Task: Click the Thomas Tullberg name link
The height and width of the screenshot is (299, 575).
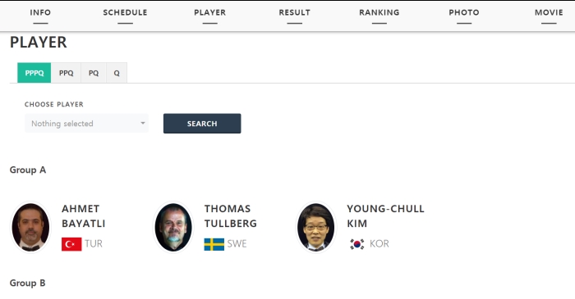Action: click(x=231, y=216)
